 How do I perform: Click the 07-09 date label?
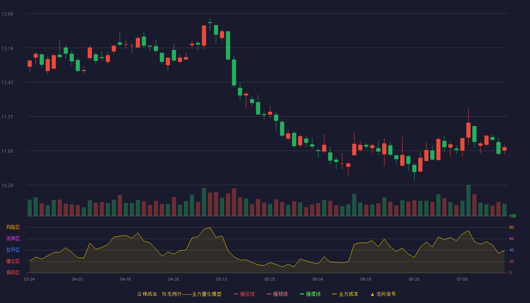[x=462, y=279]
